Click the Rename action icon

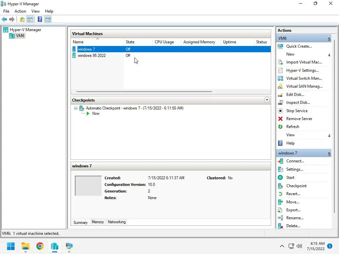[x=280, y=218]
